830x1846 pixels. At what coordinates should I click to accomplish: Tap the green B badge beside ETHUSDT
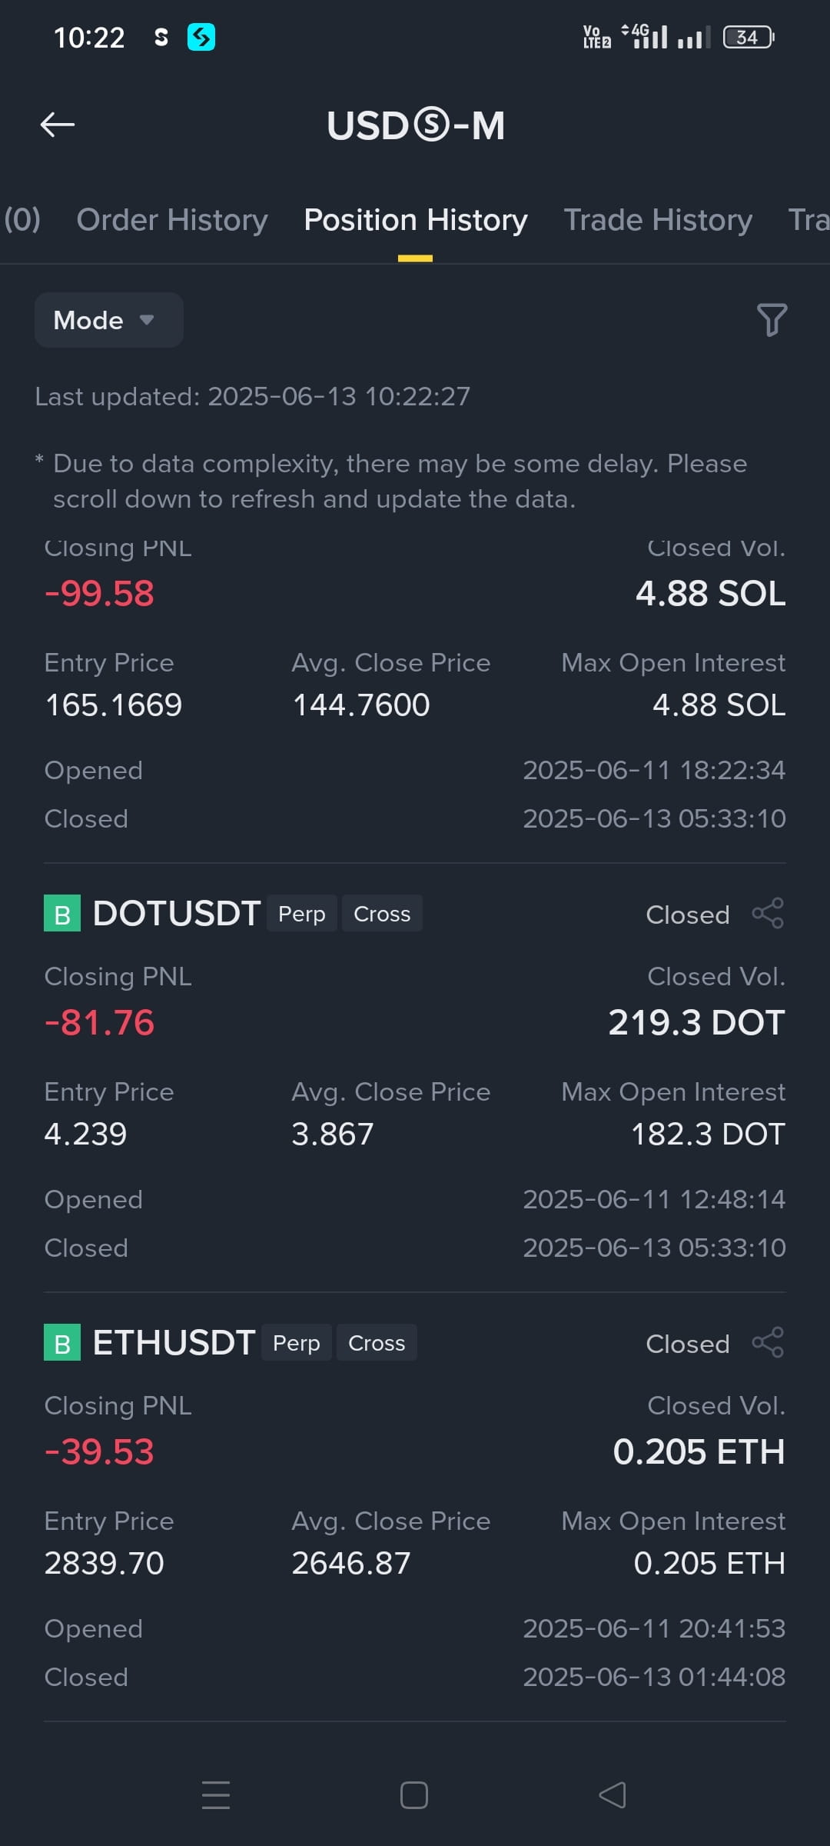coord(62,1343)
